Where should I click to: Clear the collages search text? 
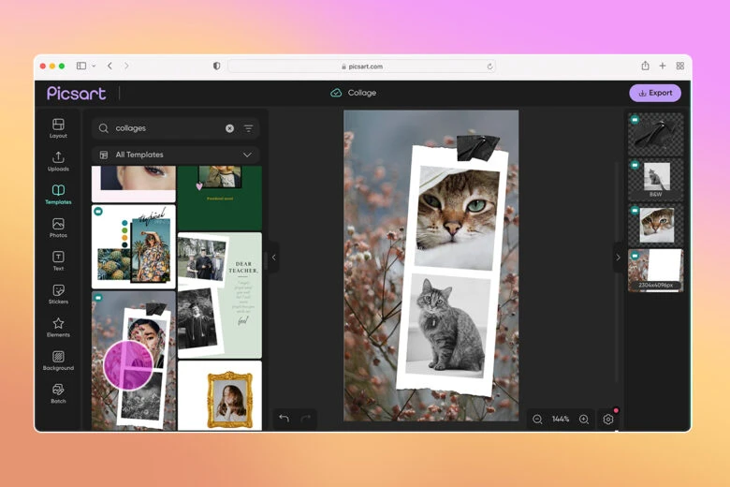tap(229, 128)
